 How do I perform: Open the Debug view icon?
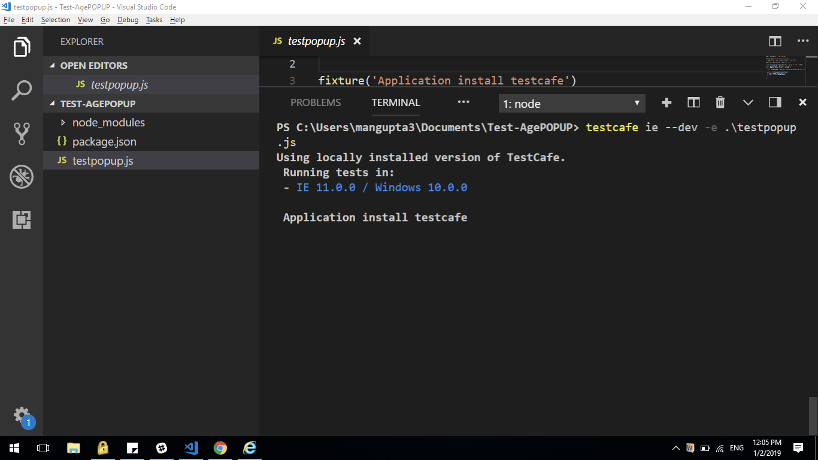pyautogui.click(x=22, y=177)
